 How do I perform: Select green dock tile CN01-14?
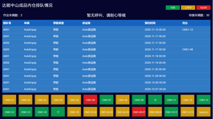[9, 112]
